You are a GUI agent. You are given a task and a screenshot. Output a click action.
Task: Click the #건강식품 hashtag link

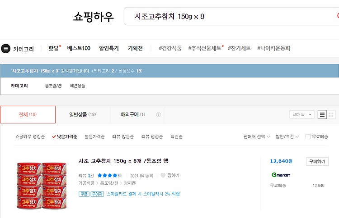pyautogui.click(x=170, y=48)
